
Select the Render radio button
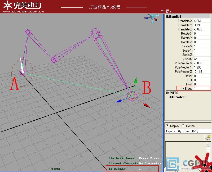click(183, 126)
